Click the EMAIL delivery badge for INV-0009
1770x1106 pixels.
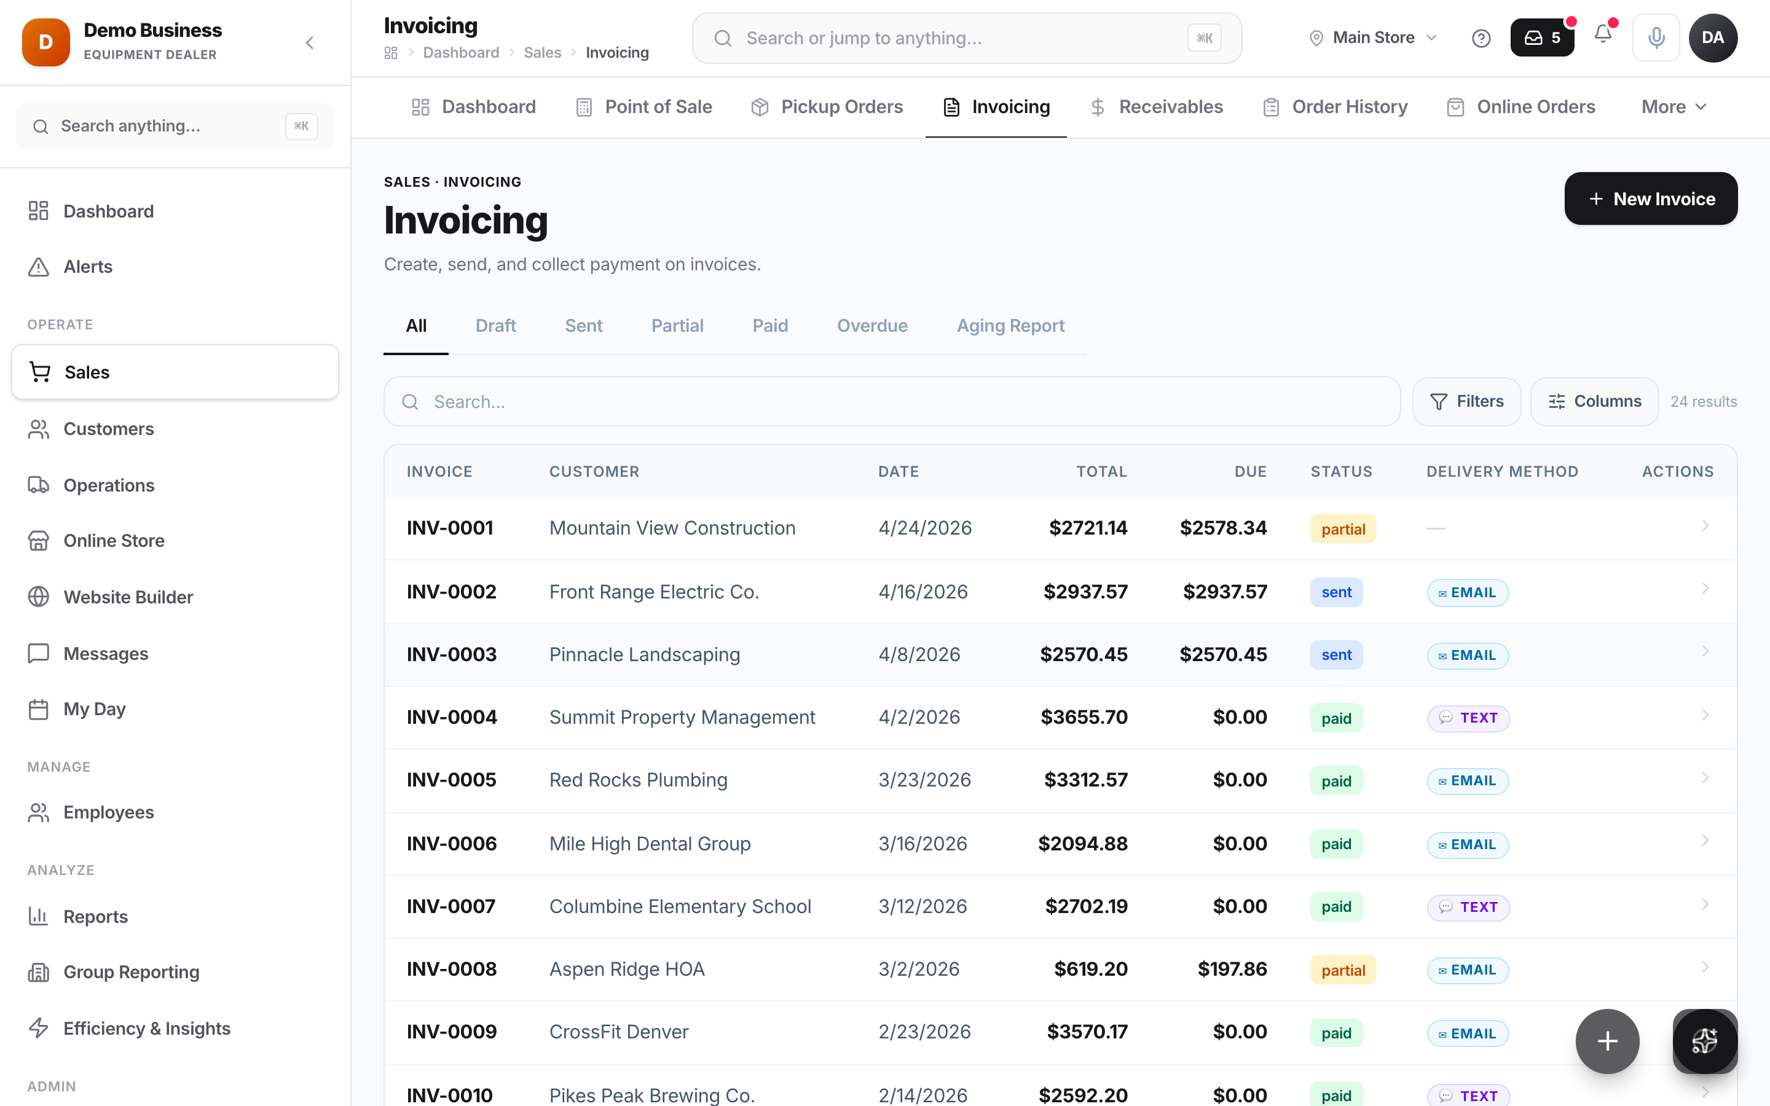click(x=1467, y=1033)
